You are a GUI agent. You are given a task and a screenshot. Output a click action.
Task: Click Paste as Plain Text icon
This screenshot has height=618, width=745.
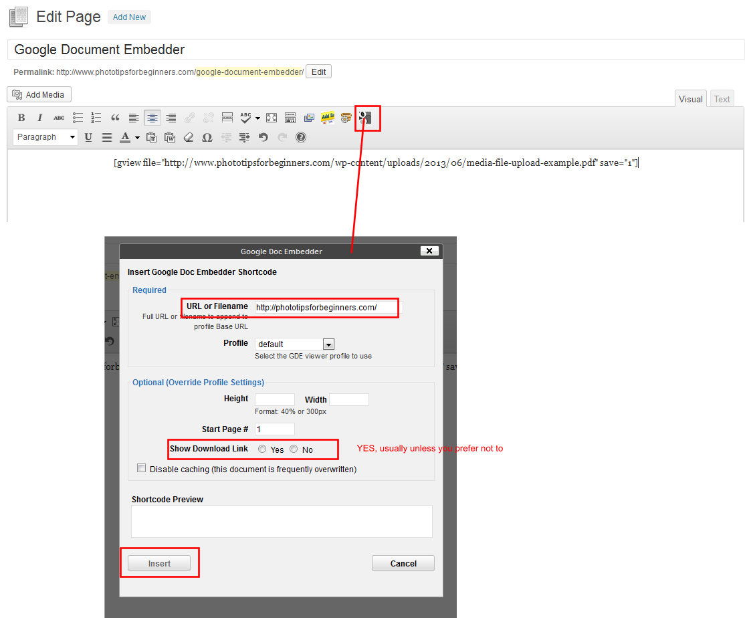[151, 137]
